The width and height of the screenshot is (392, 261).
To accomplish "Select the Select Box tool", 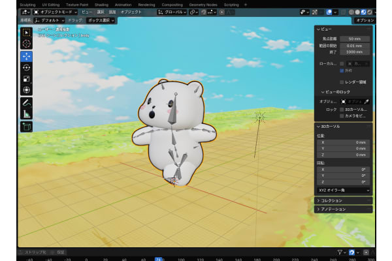I will pos(27,32).
